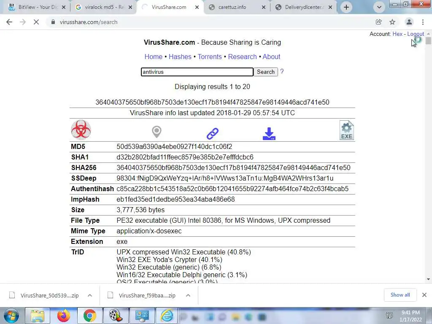This screenshot has height=324, width=432.
Task: Click the site lock icon in address bar
Action: pos(53,22)
